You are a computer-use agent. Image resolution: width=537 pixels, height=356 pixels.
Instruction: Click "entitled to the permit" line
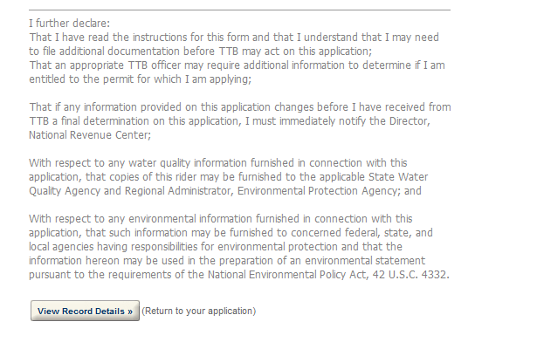coord(141,79)
